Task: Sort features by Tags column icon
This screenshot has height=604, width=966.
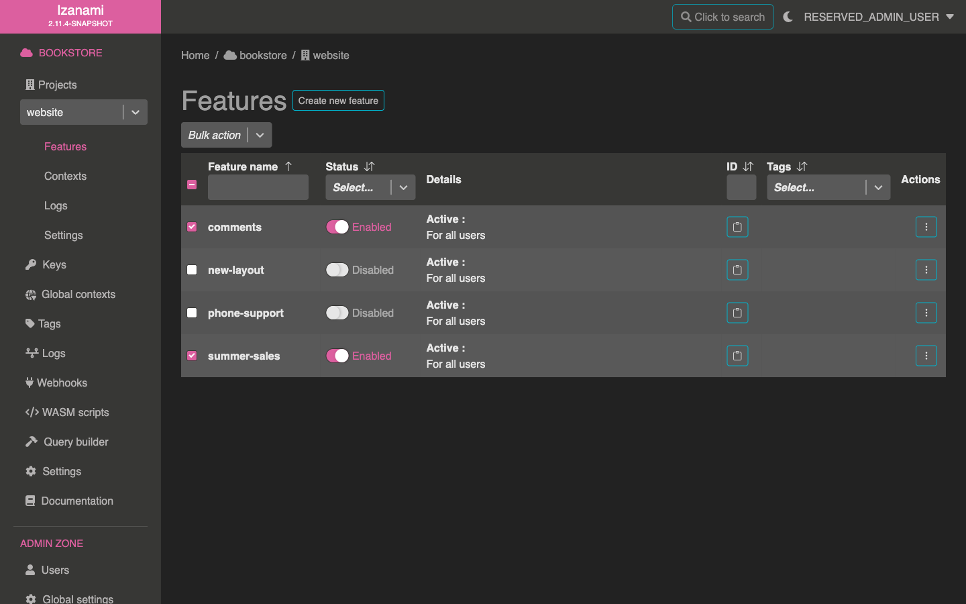Action: click(x=802, y=166)
